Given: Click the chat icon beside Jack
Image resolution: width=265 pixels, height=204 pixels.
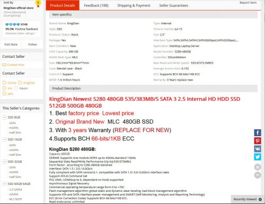Looking at the screenshot, I should [4, 94].
